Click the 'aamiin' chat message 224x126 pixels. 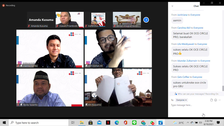pos(177,20)
